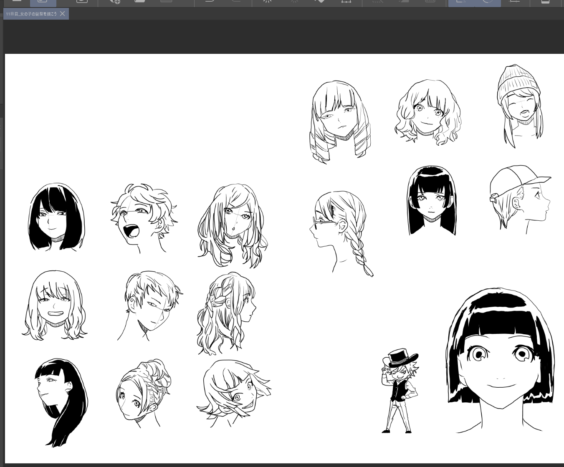
Task: Close the 11日目_女の子の髪型を描こう tab
Action: pyautogui.click(x=63, y=14)
